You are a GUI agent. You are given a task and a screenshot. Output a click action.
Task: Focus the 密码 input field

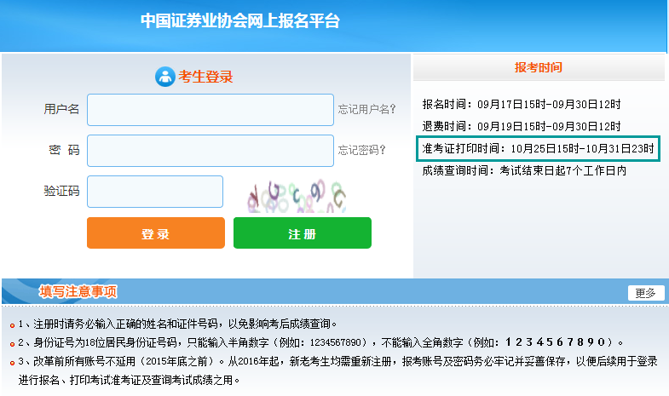[211, 151]
